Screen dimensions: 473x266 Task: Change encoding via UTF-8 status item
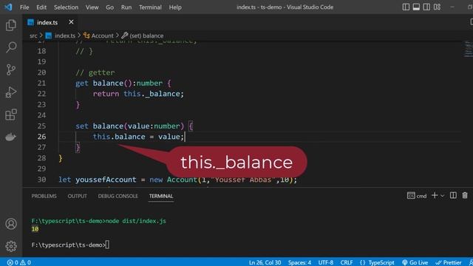[x=325, y=262]
